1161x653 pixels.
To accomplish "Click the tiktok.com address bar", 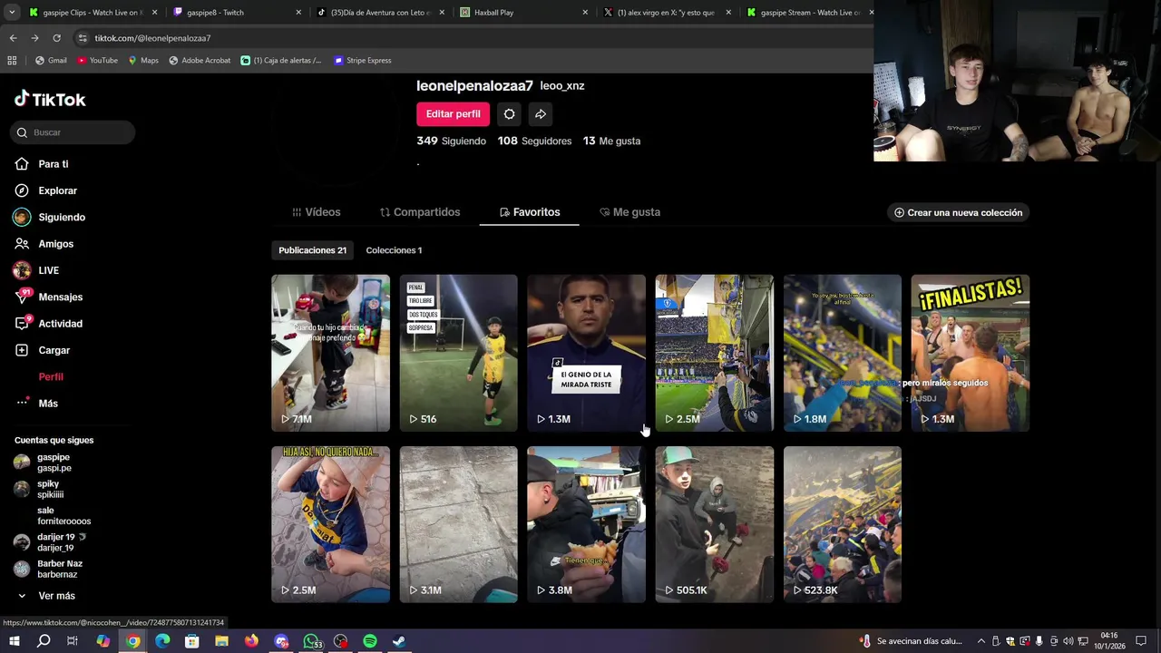I will [x=472, y=38].
